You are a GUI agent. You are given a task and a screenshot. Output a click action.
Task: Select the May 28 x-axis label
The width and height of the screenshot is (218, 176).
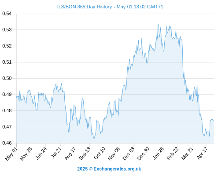pos(26,154)
